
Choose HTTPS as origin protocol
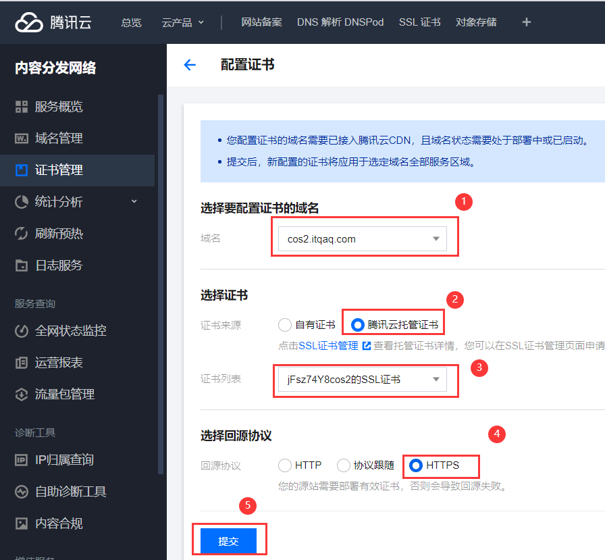click(415, 465)
